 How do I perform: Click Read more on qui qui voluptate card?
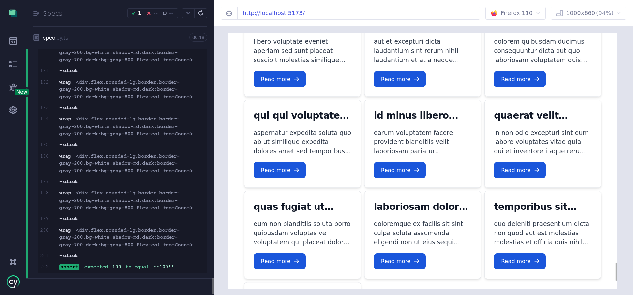pyautogui.click(x=279, y=170)
